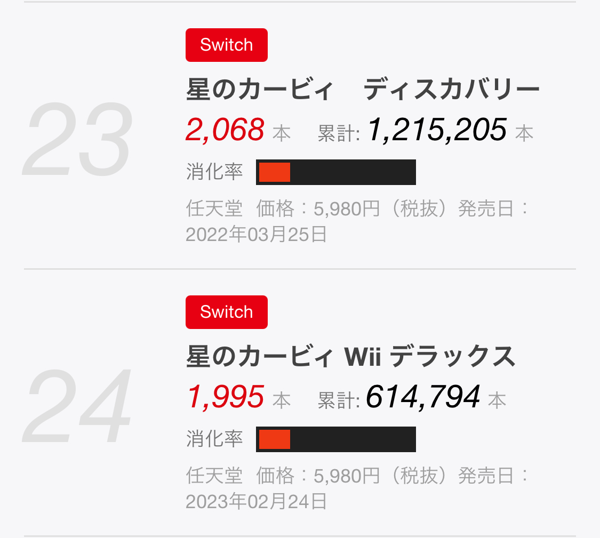Image resolution: width=600 pixels, height=538 pixels.
Task: Click the rank number 23
Action: click(x=78, y=139)
